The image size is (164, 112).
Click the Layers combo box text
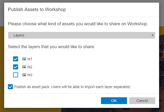(x=19, y=35)
